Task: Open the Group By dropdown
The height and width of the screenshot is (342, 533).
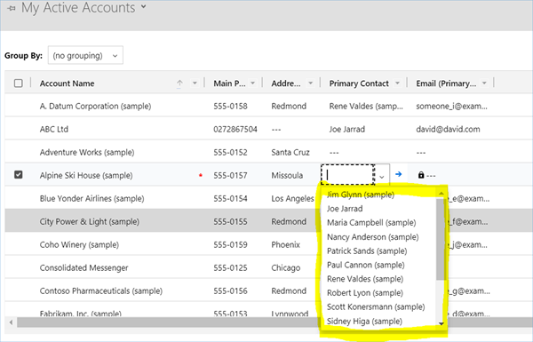Action: (x=85, y=55)
